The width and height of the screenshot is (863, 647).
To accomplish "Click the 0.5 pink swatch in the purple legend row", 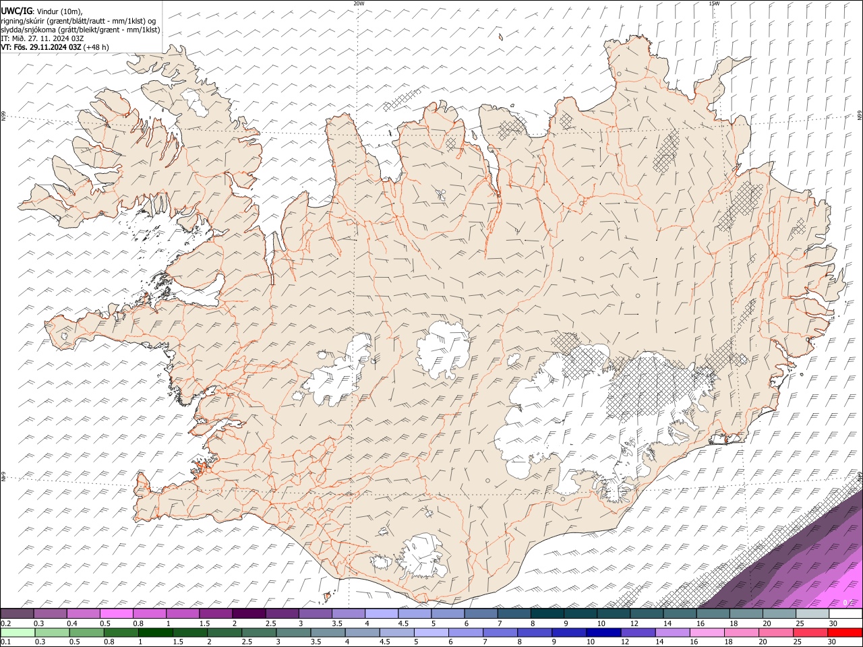I will [x=116, y=614].
